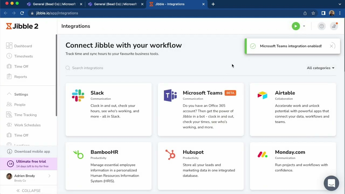345x194 pixels.
Task: Click the Monday.com integration icon
Action: pos(262,155)
